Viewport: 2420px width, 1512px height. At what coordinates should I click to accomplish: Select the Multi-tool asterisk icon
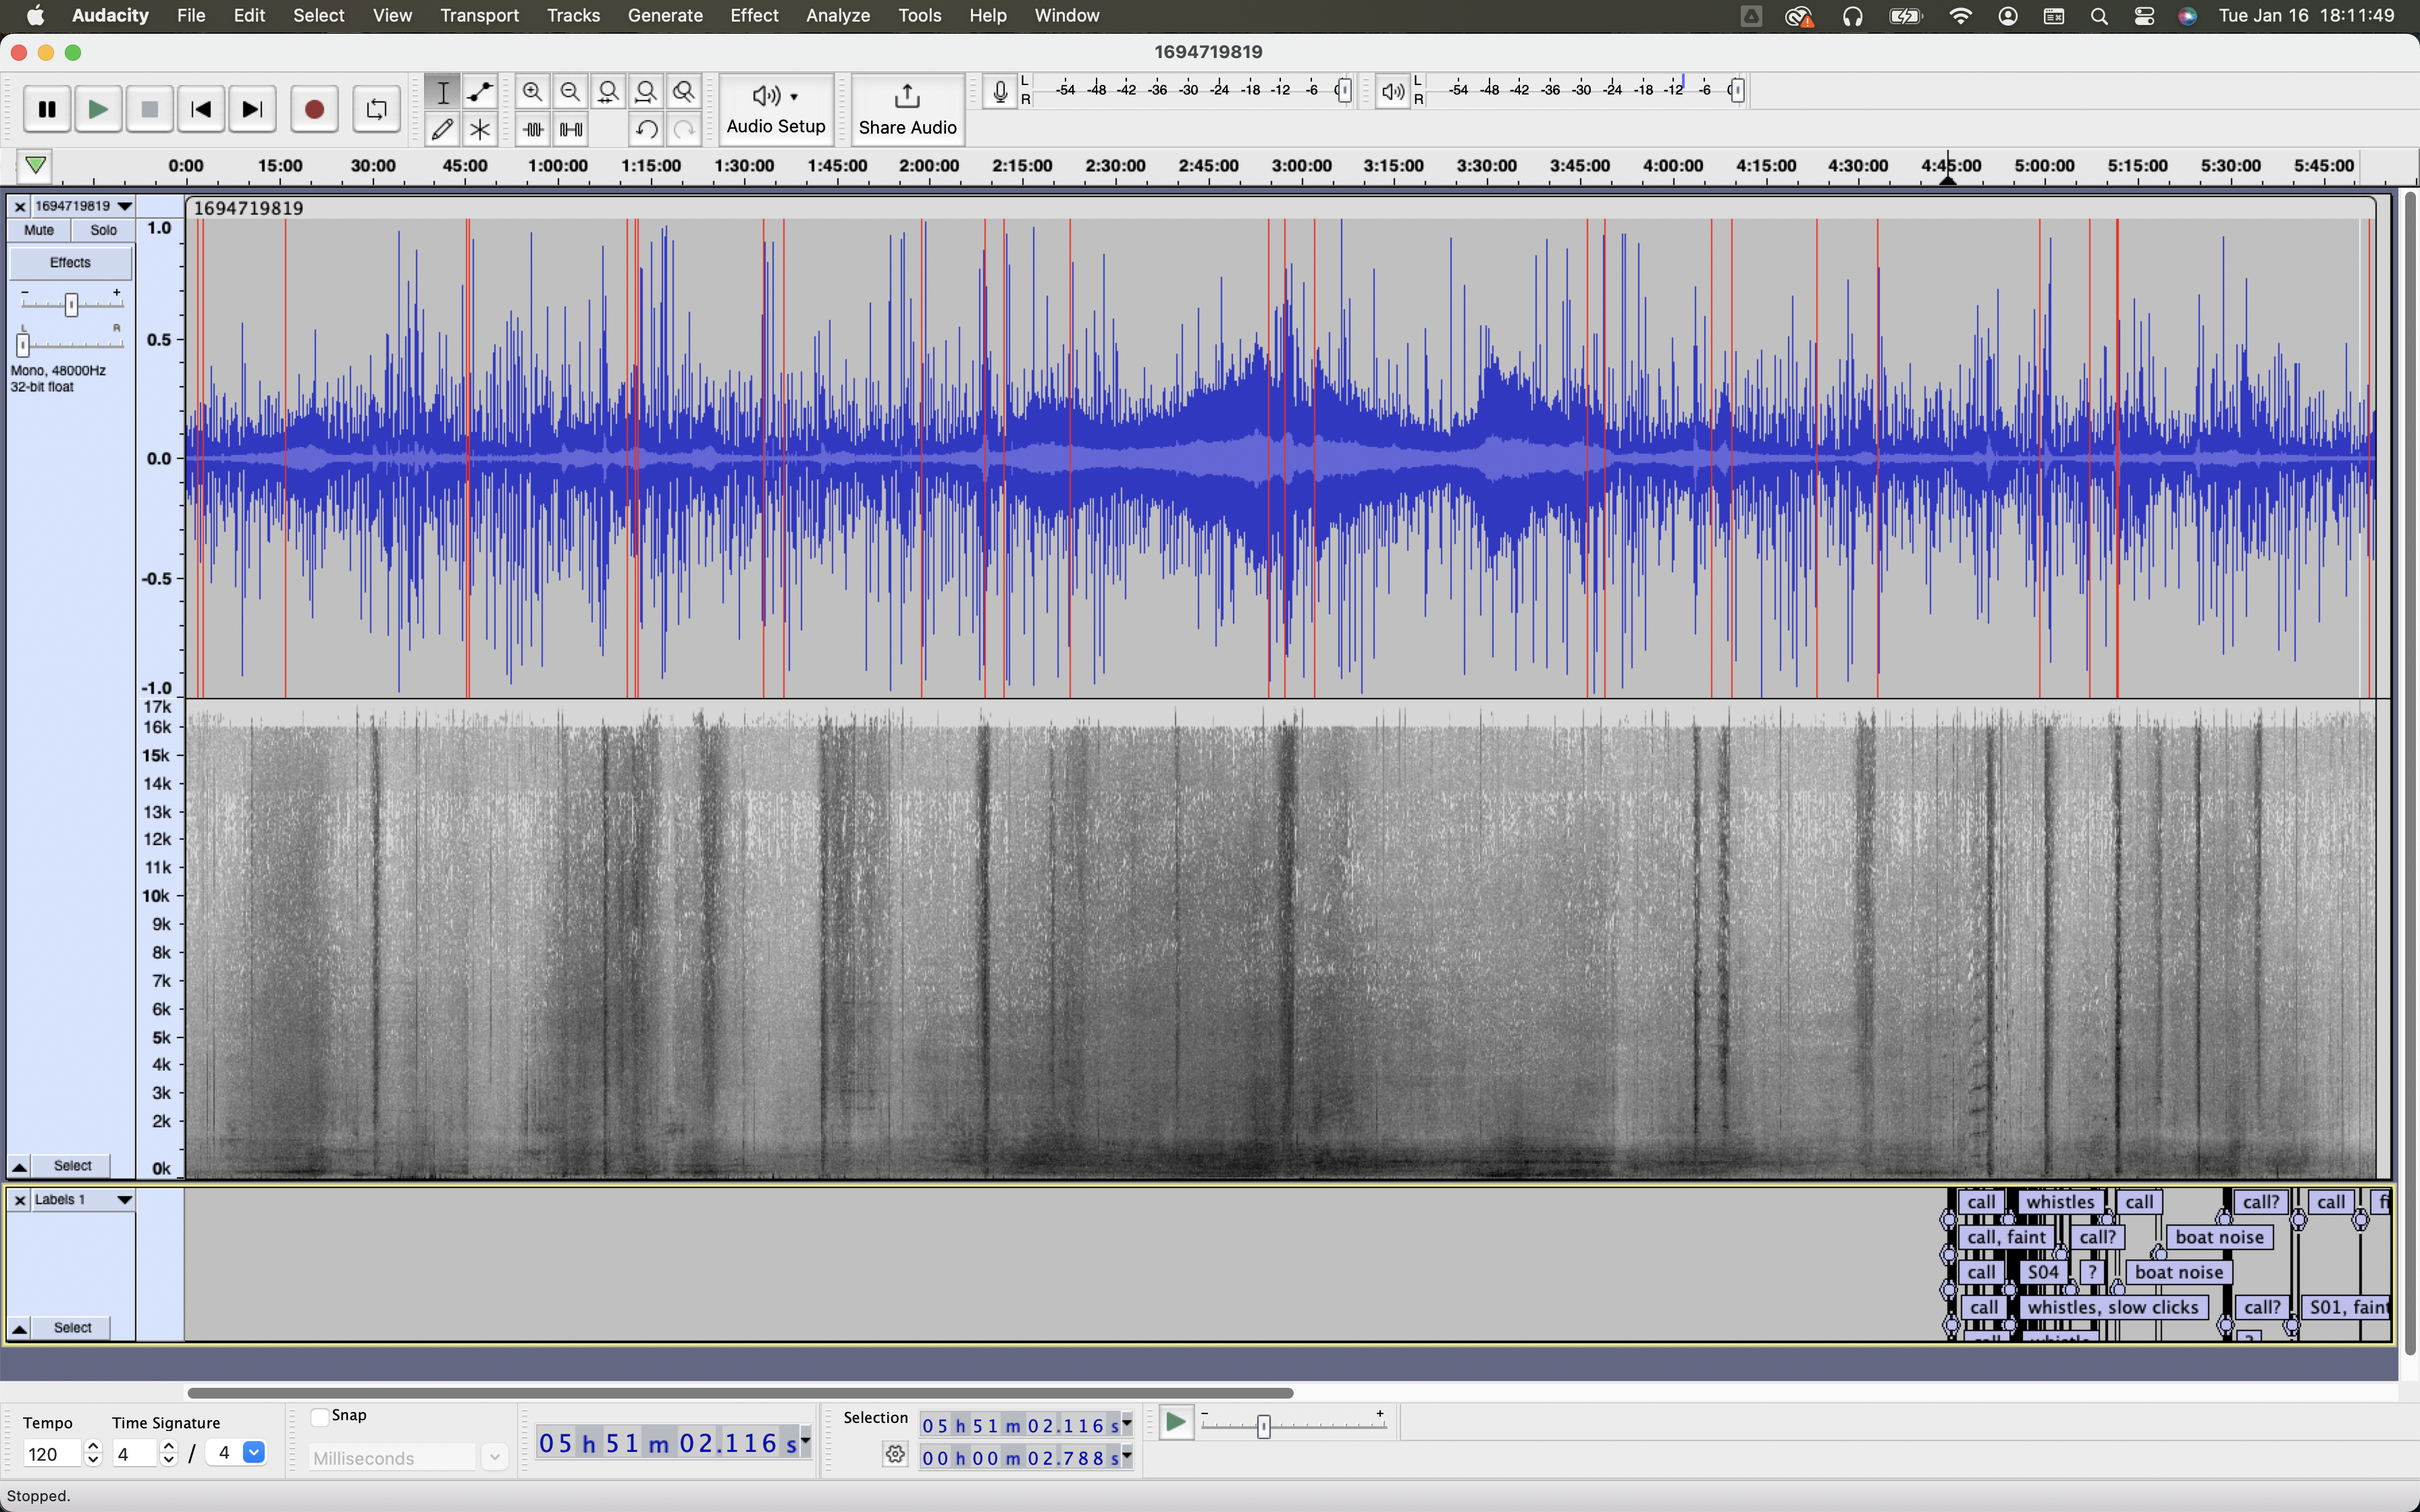pos(480,129)
